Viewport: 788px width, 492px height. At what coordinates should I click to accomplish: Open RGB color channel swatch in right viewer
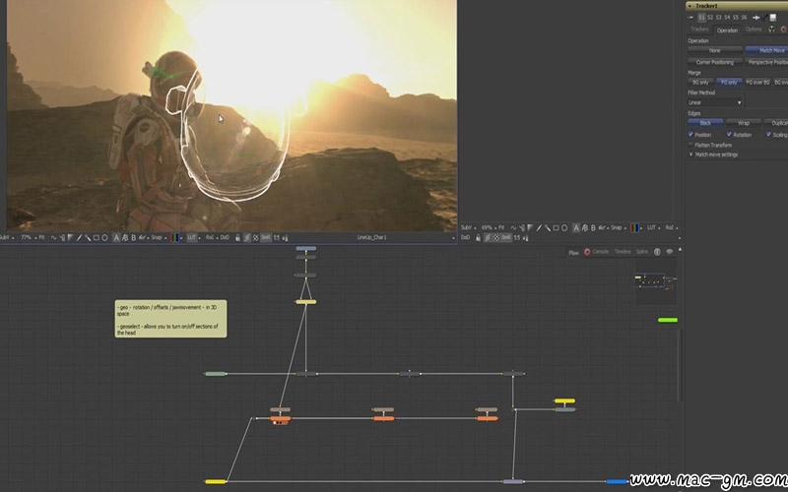[x=634, y=227]
